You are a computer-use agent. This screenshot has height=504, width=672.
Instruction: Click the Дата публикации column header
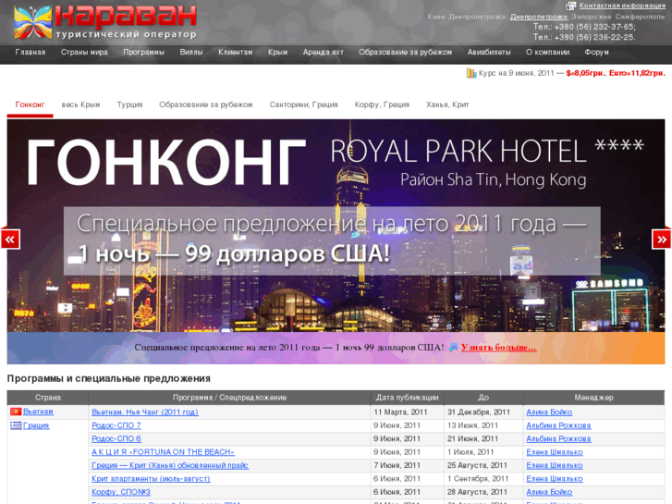point(407,398)
